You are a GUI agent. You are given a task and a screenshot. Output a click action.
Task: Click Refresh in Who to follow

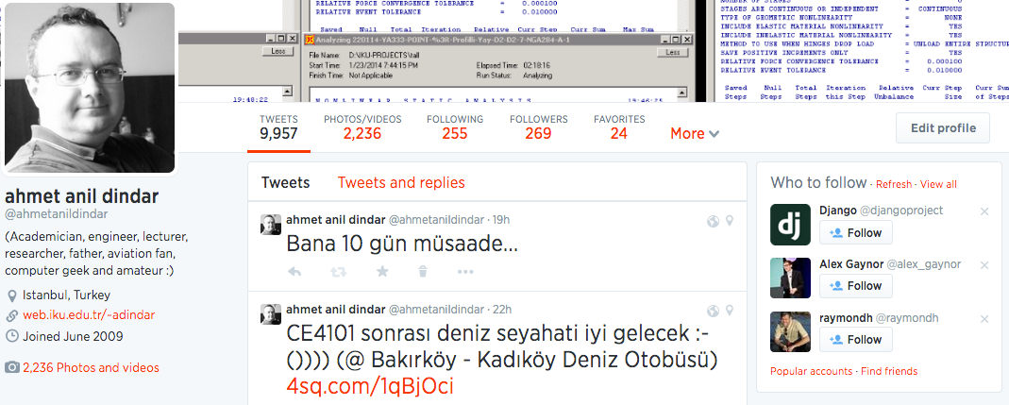tap(894, 185)
